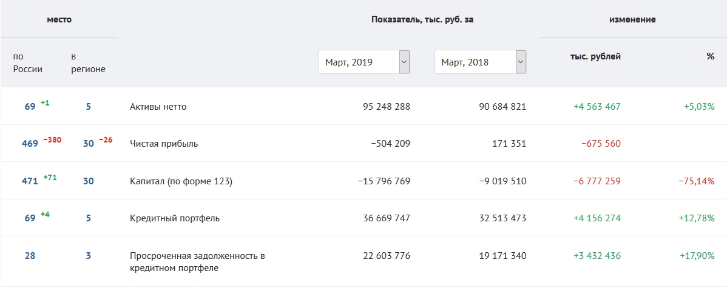Viewport: 727px width, 288px height.
Task: Click the в регионе subheader
Action: click(x=88, y=63)
